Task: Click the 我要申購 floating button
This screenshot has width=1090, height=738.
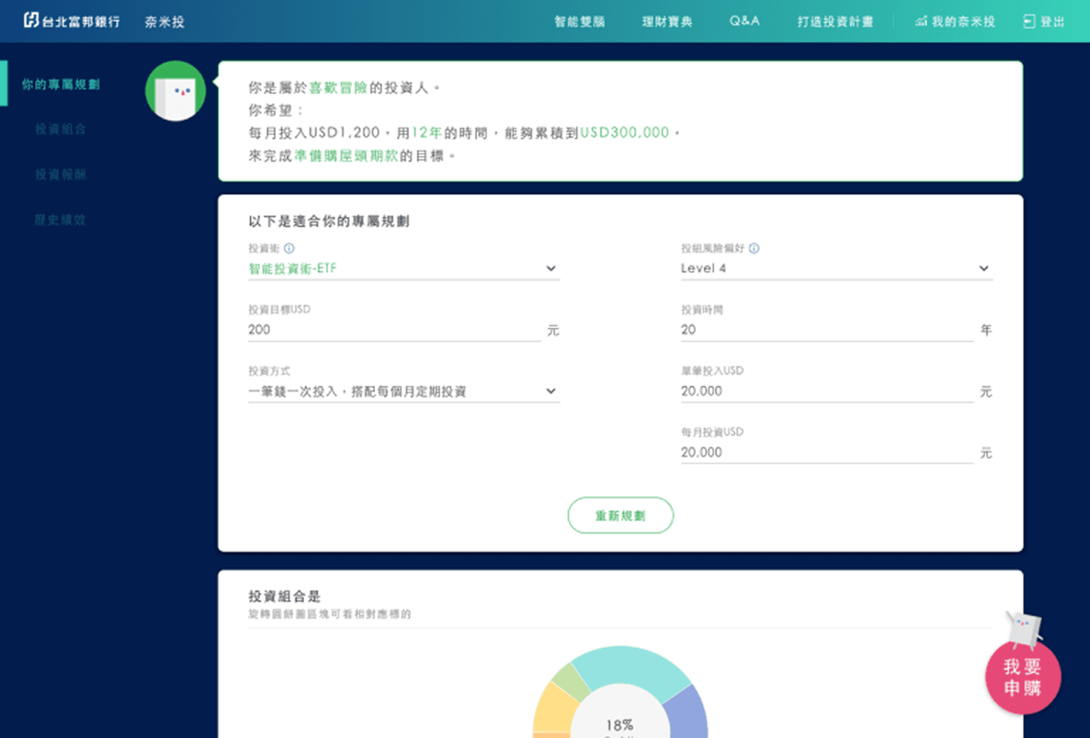Action: point(1023,677)
